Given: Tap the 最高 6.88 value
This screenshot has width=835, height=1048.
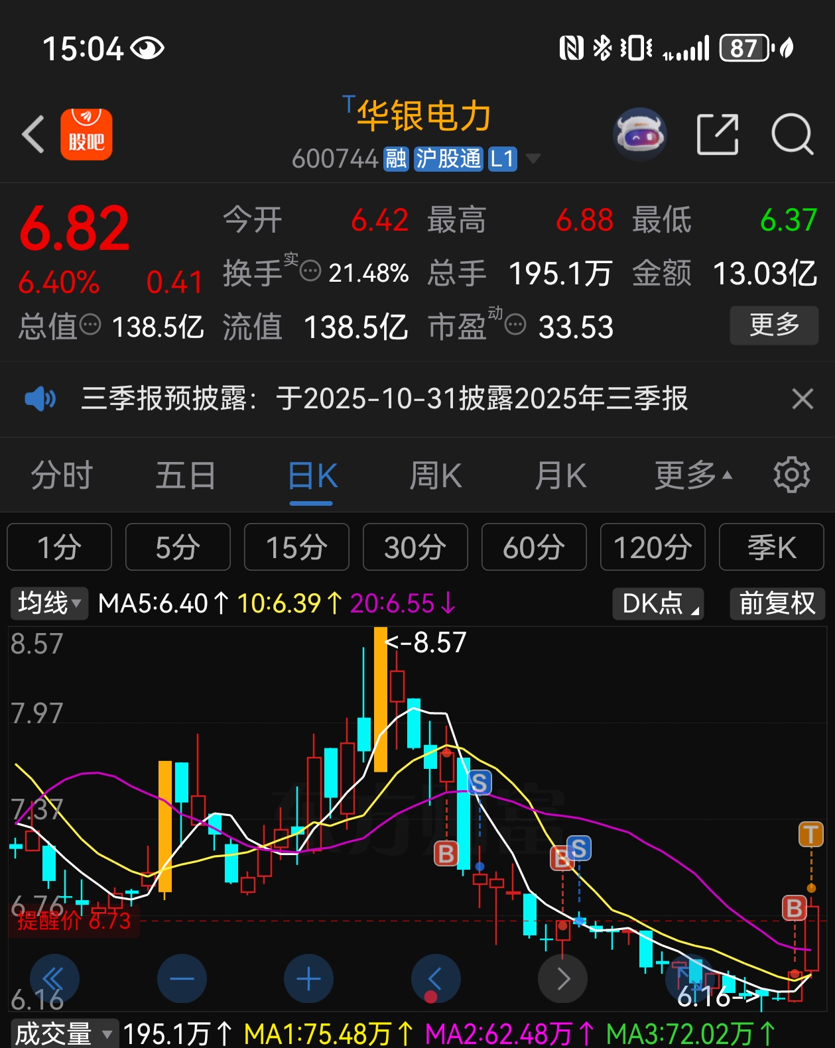Looking at the screenshot, I should [584, 220].
